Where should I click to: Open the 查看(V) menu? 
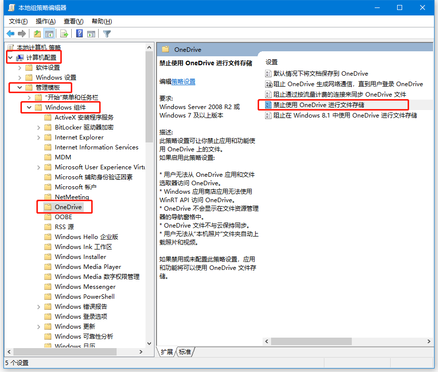click(x=73, y=21)
